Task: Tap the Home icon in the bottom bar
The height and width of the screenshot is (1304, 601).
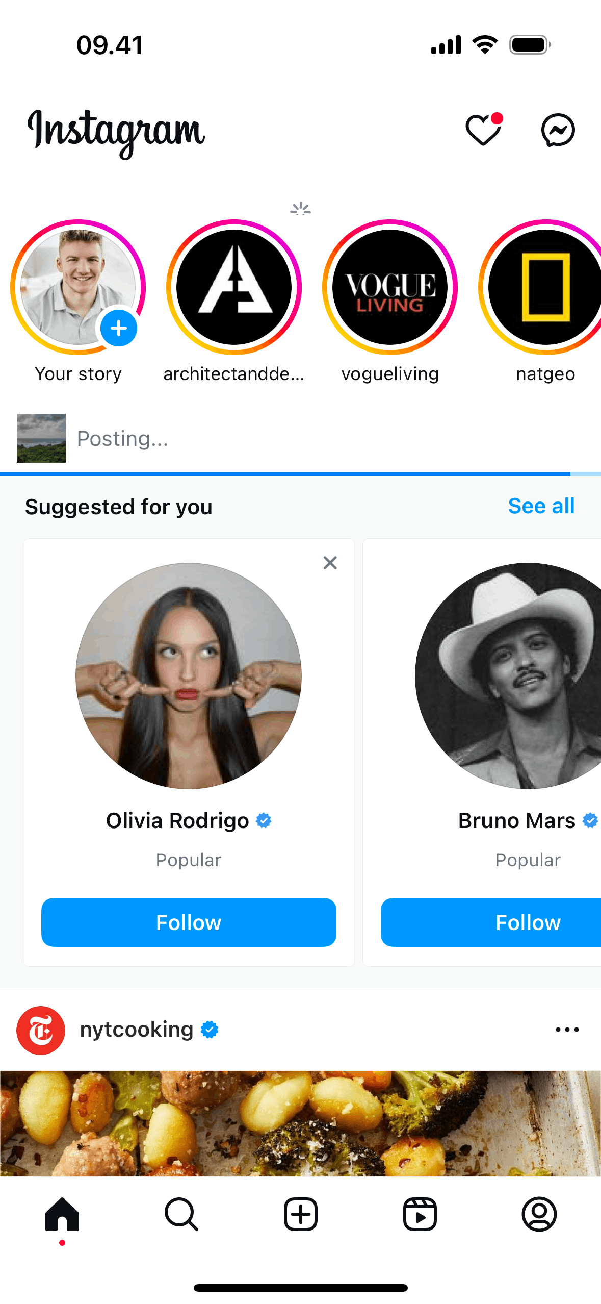Action: coord(62,1214)
